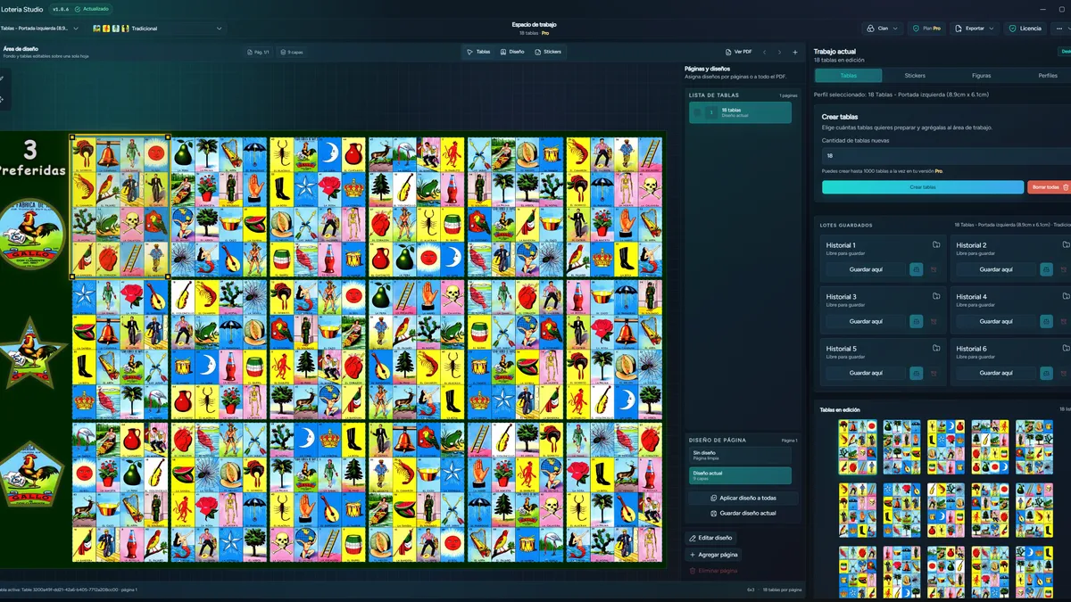This screenshot has width=1071, height=602.
Task: Click the Plan Pro button
Action: tap(927, 29)
